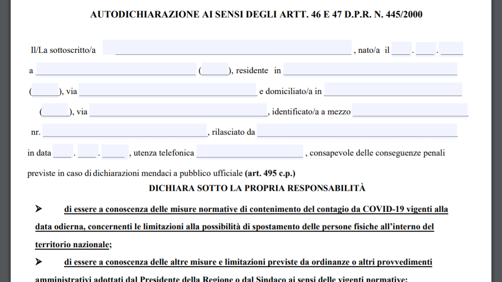The width and height of the screenshot is (502, 282).
Task: Click the underlined line mentioning COVID-19 vigenti alla
Action: (x=256, y=209)
